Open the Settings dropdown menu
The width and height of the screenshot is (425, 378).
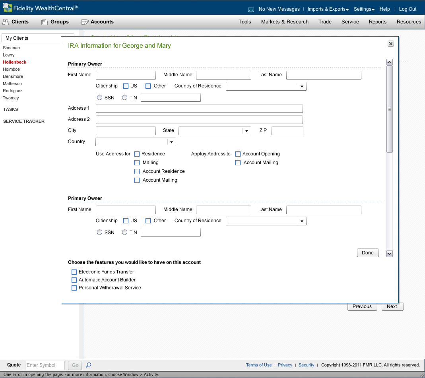click(x=364, y=9)
